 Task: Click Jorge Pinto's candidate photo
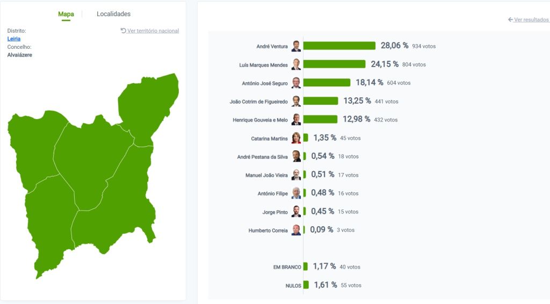tap(296, 212)
